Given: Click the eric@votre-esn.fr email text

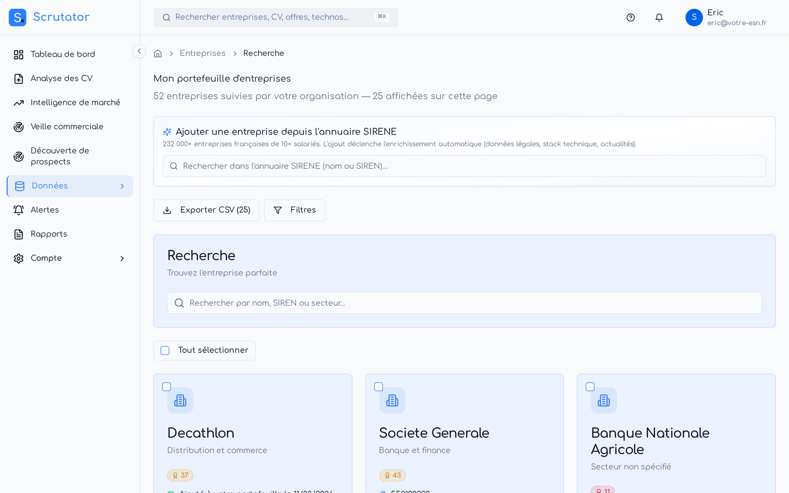Looking at the screenshot, I should point(737,23).
